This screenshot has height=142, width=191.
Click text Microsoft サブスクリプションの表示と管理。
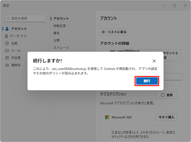127,103
